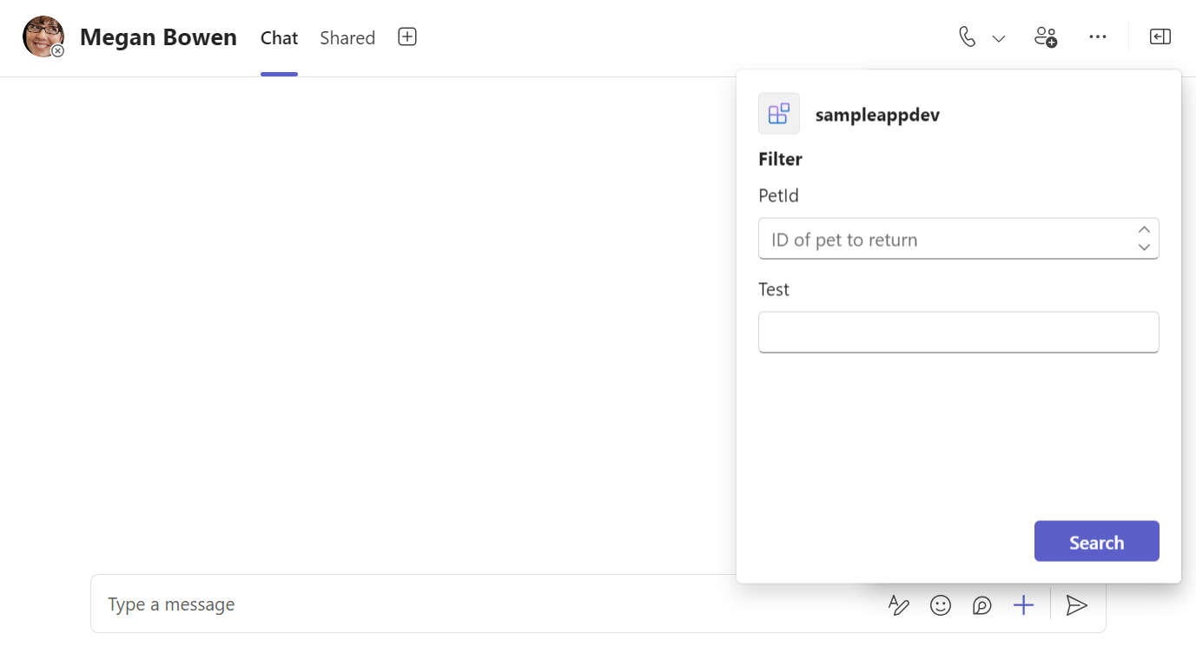Open the emoji picker

point(941,604)
